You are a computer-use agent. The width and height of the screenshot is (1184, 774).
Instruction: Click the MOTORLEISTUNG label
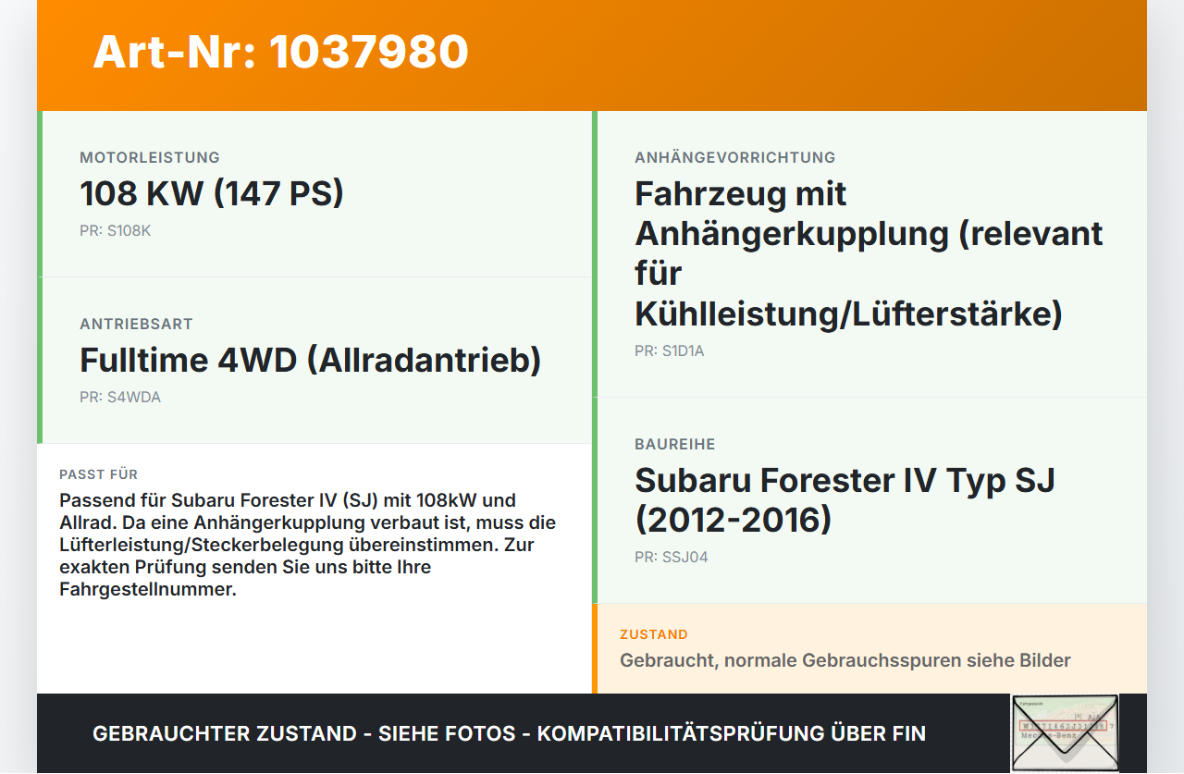point(150,157)
